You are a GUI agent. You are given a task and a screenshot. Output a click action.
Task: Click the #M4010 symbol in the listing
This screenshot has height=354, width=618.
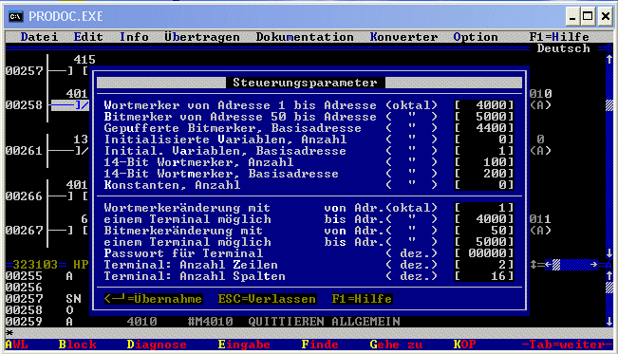tap(210, 322)
